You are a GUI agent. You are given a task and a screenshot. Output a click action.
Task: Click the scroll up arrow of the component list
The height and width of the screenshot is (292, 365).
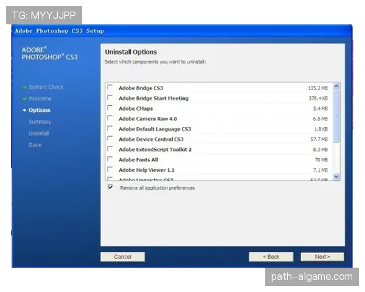[x=336, y=86]
